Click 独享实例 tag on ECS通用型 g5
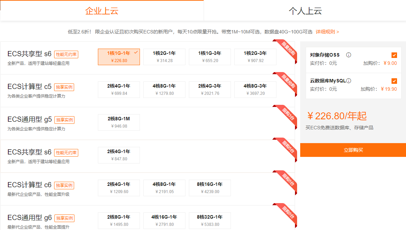 click(x=64, y=120)
